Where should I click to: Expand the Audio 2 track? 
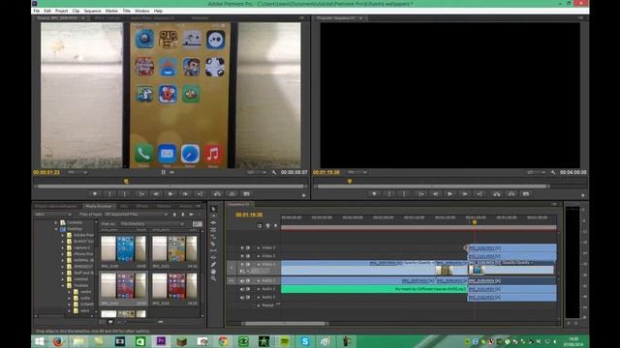click(x=259, y=289)
